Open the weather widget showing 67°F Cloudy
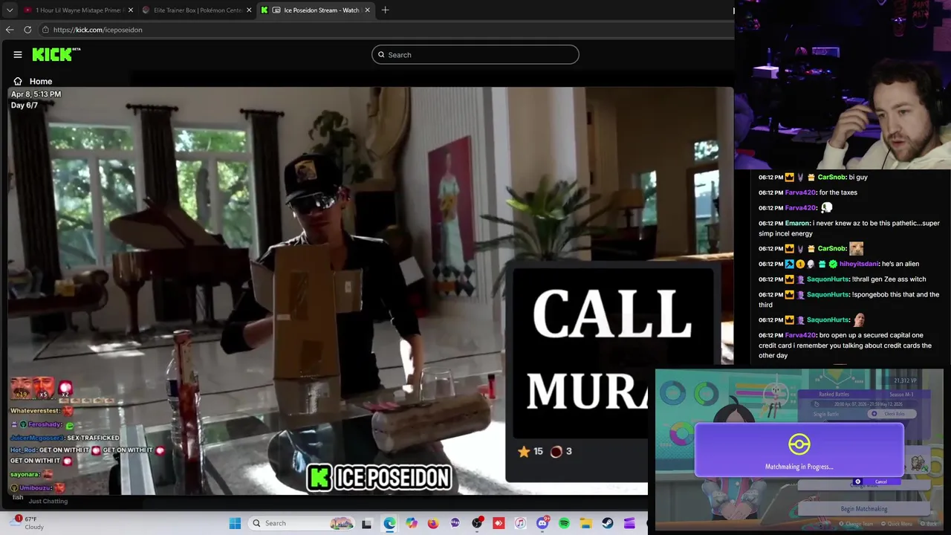 click(27, 522)
